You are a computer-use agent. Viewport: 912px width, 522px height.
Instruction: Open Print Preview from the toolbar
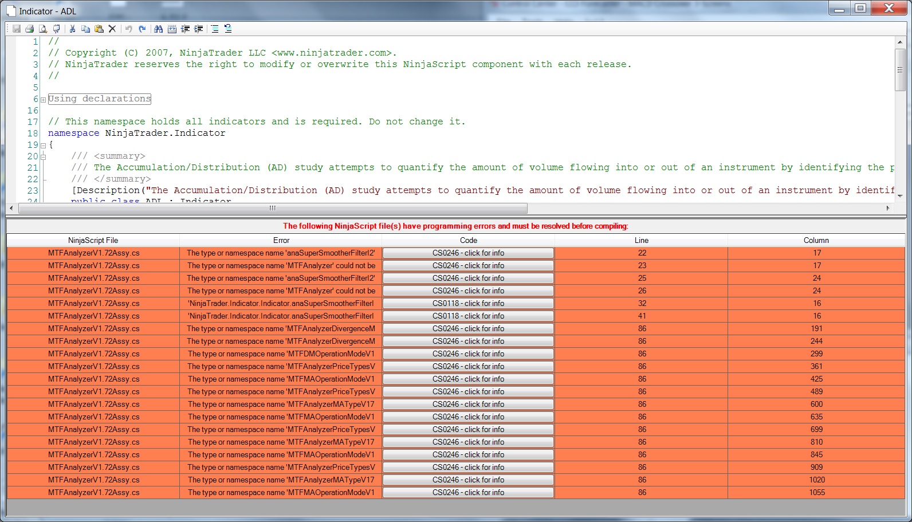(42, 29)
